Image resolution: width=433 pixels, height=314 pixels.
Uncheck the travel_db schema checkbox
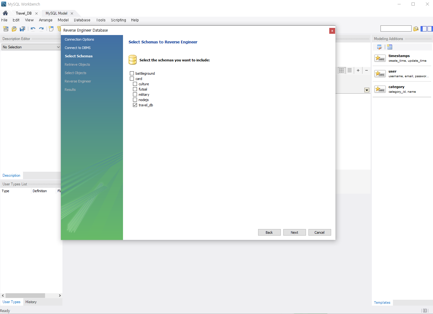[x=135, y=105]
